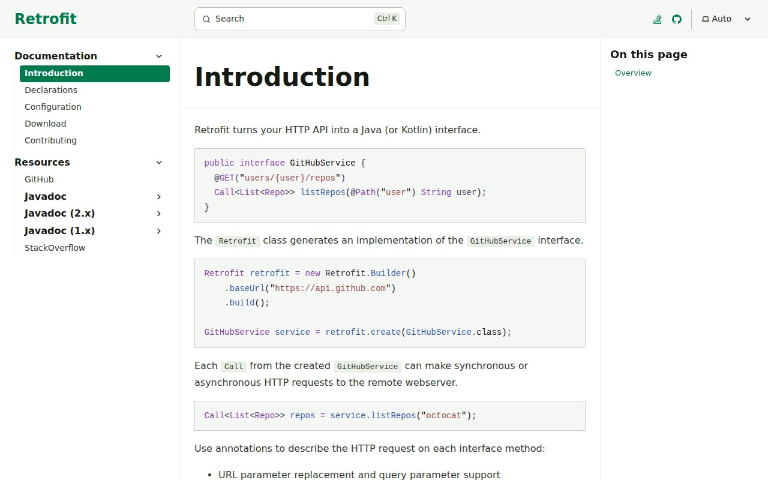This screenshot has height=480, width=768.
Task: Focus the Search input field
Action: point(300,19)
